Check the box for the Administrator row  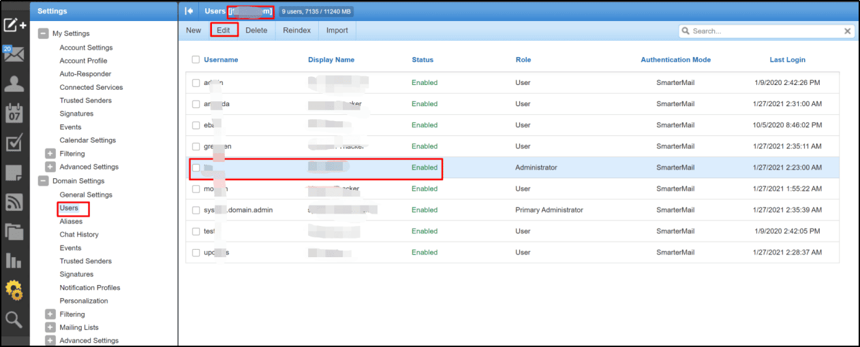click(x=196, y=167)
